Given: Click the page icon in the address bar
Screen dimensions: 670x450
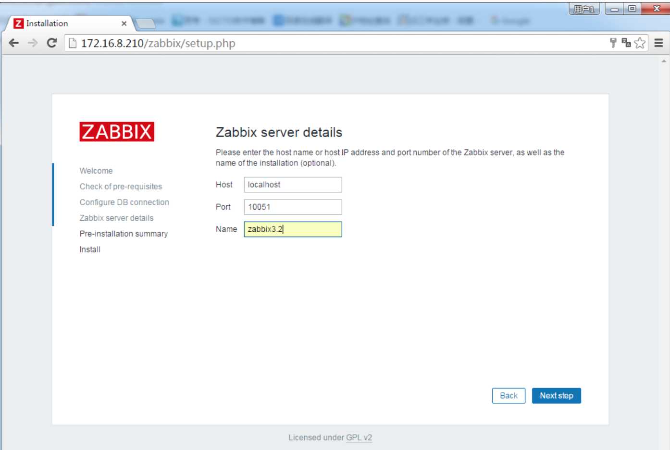Looking at the screenshot, I should [73, 43].
